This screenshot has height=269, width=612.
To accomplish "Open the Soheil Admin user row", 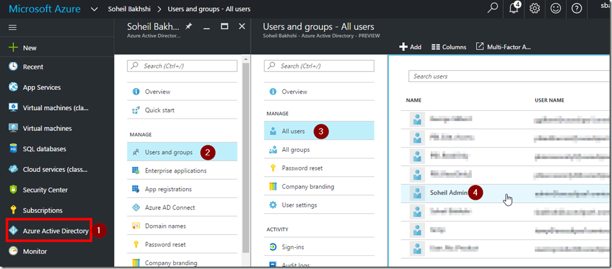I will point(505,193).
